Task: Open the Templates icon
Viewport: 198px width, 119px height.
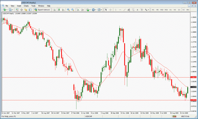Action: click(99, 10)
